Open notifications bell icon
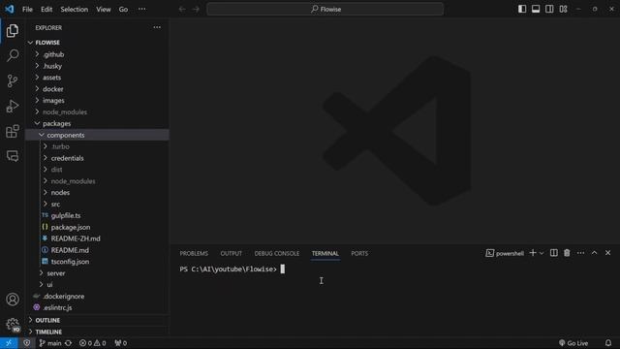The height and width of the screenshot is (349, 620). [x=608, y=343]
